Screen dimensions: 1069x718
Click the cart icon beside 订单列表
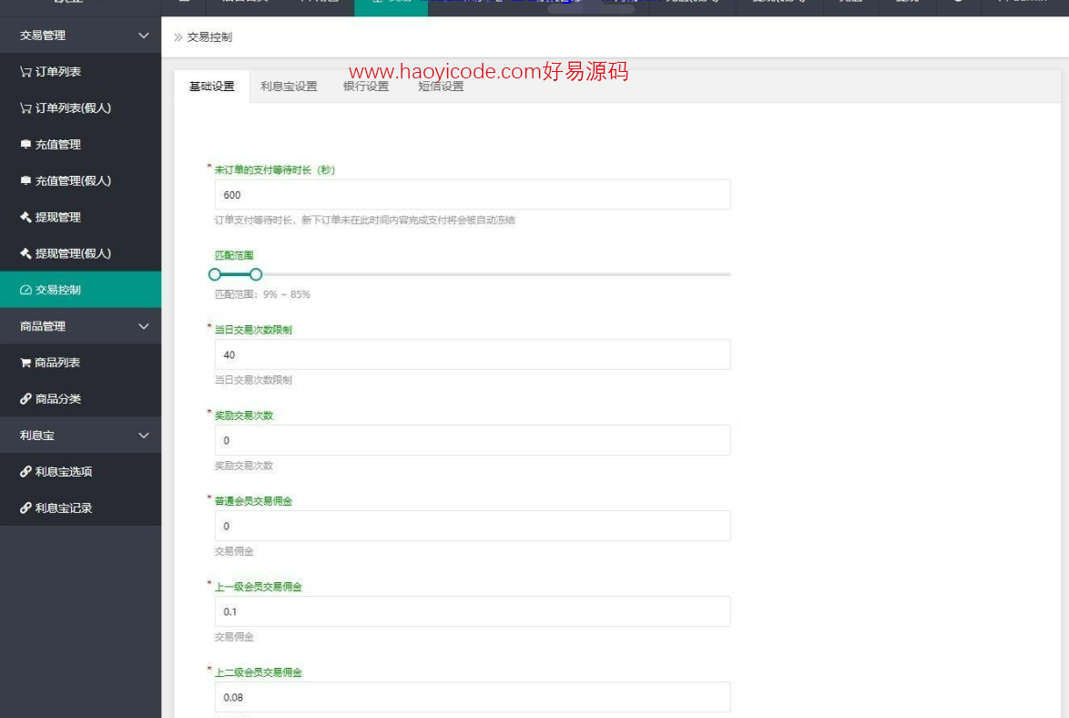(x=25, y=72)
